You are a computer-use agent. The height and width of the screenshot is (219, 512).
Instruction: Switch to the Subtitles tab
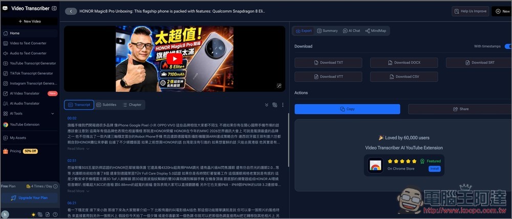[x=106, y=105]
